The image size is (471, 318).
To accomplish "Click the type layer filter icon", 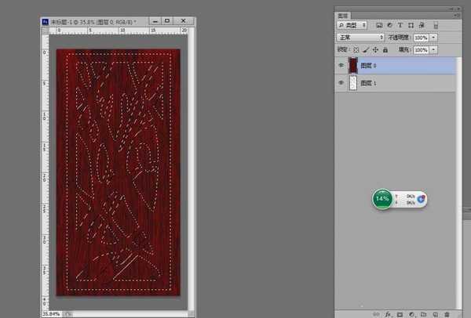I will pyautogui.click(x=401, y=25).
